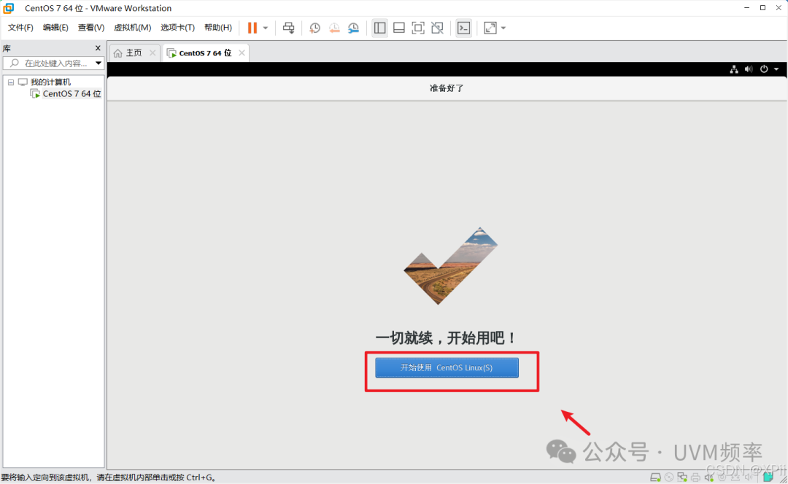Screen dimensions: 788x484
Task: Enter full screen mode
Action: [417, 28]
